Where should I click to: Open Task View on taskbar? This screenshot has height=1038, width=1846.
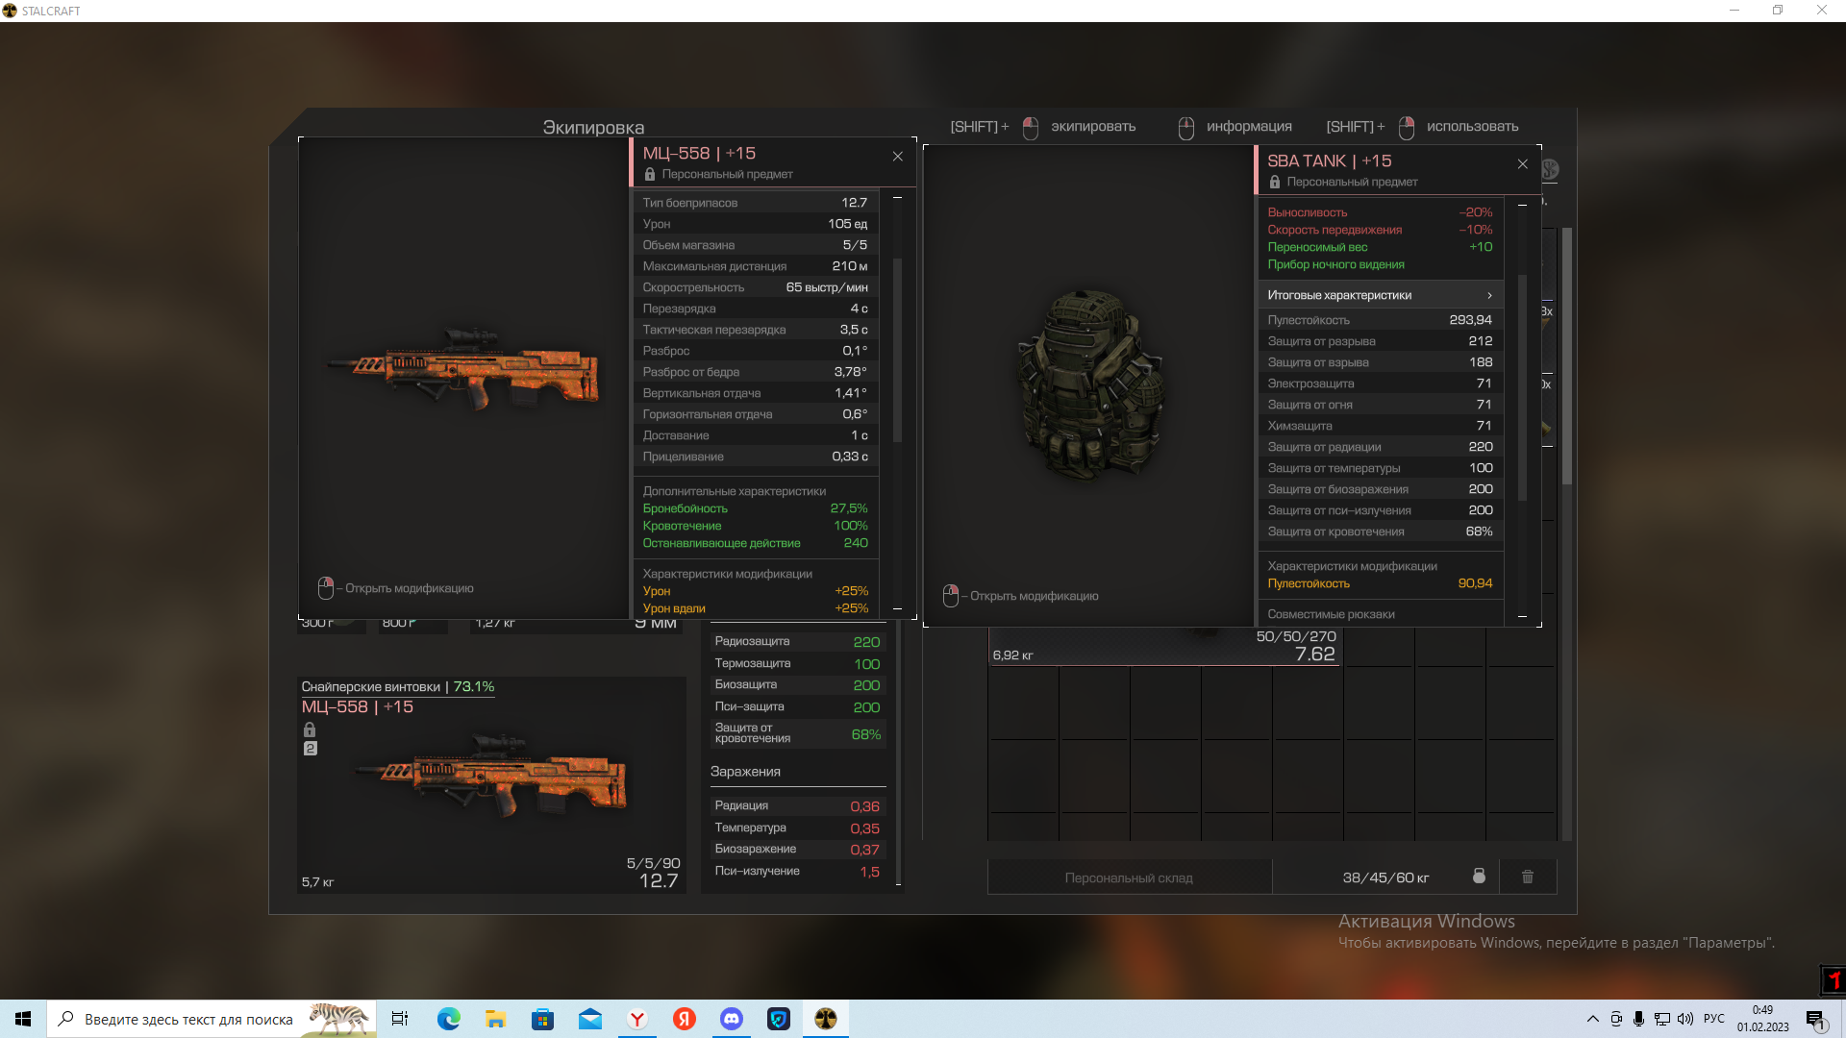click(400, 1019)
